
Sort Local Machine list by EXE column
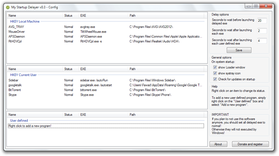pyautogui.click(x=103, y=16)
